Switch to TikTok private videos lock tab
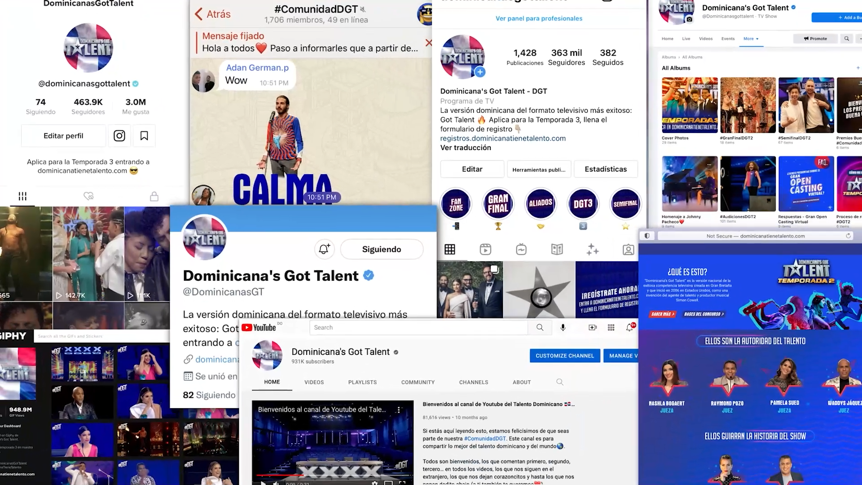862x485 pixels. pos(154,196)
